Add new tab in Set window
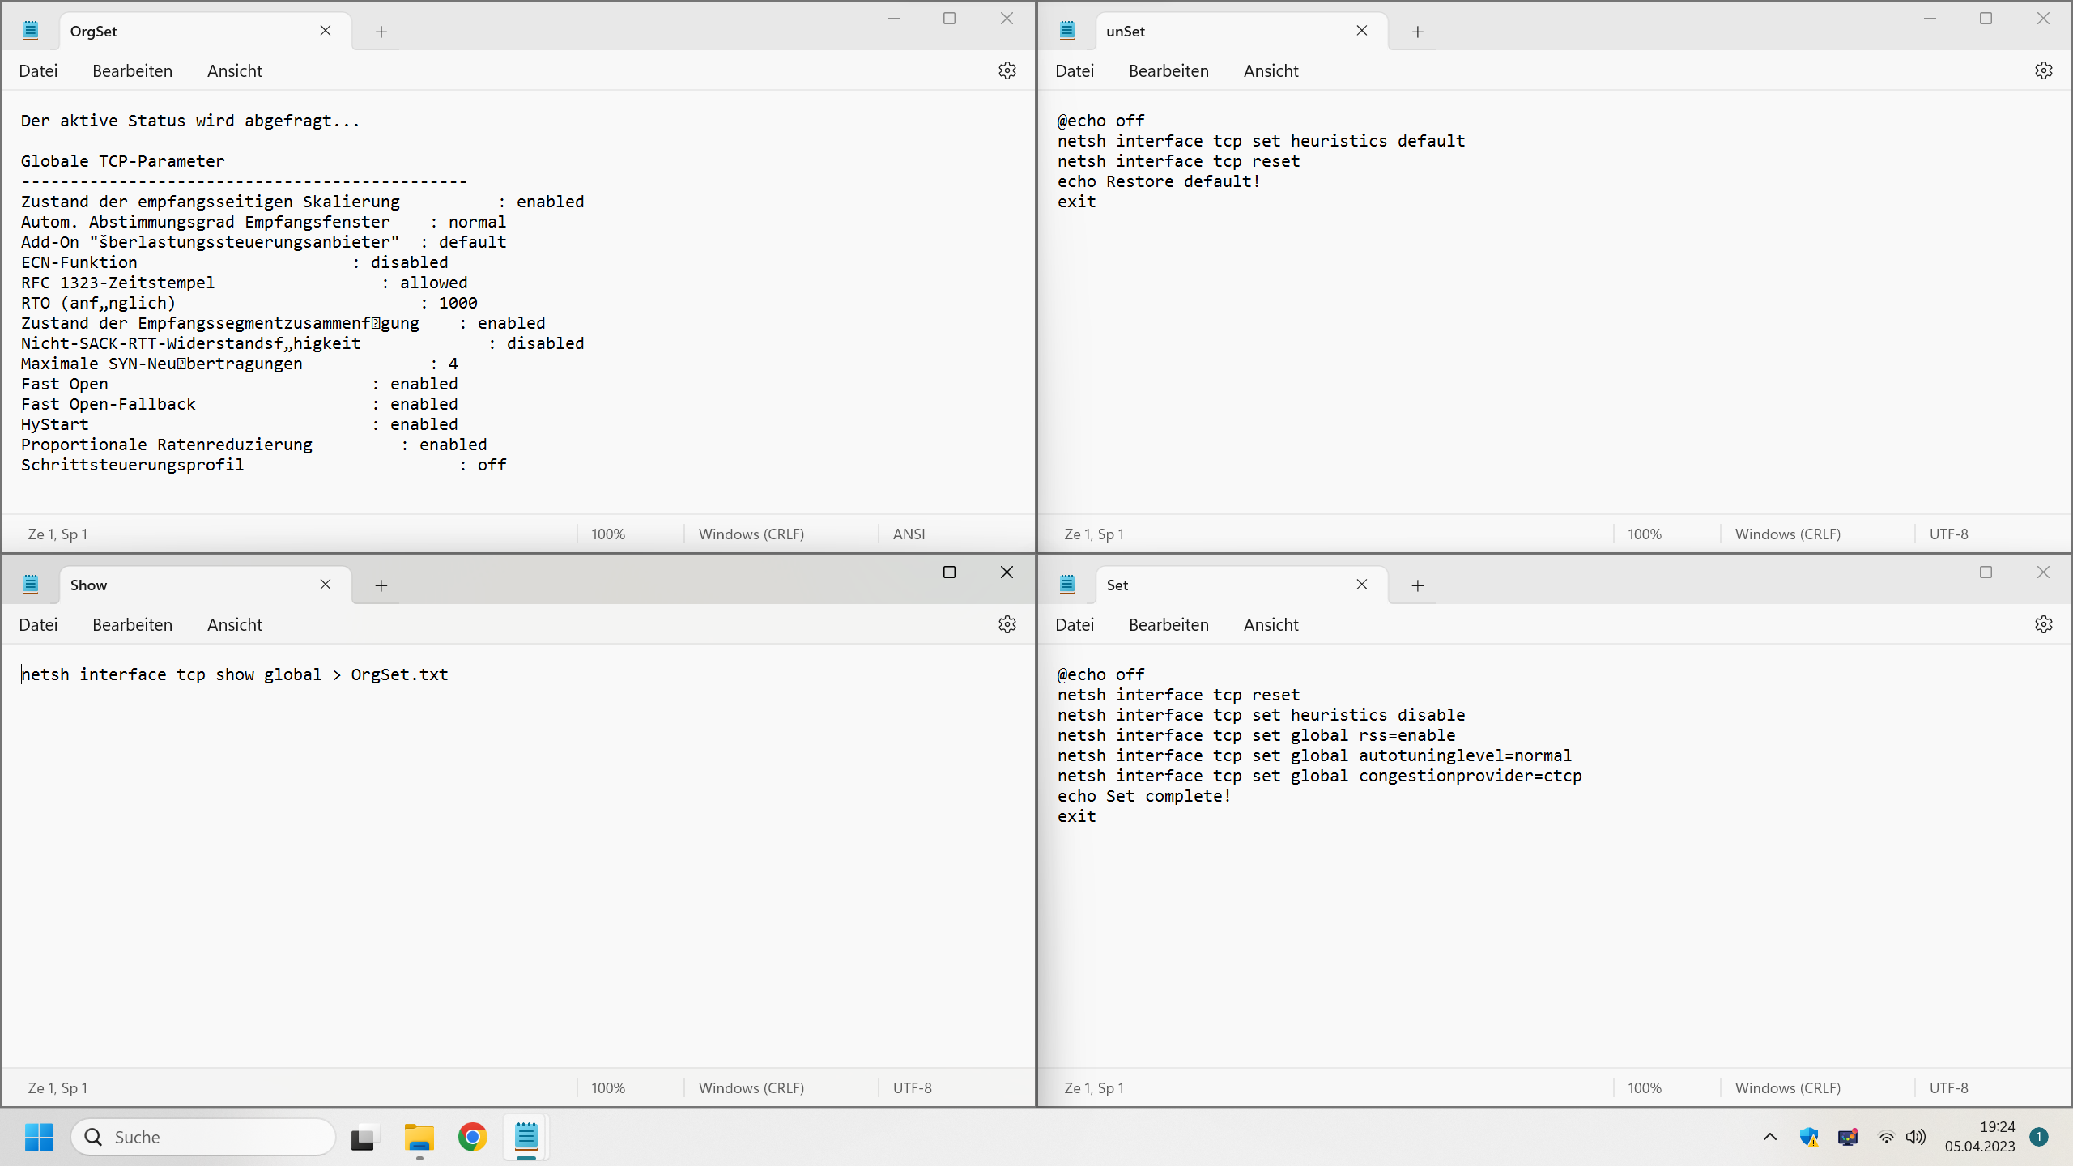The width and height of the screenshot is (2073, 1166). pyautogui.click(x=1417, y=585)
